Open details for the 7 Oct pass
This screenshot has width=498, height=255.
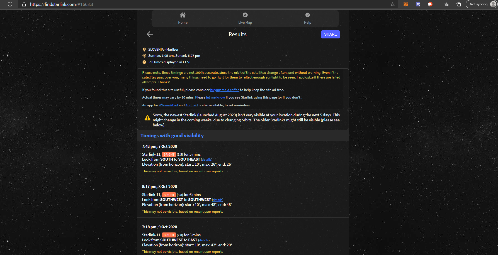pos(207,160)
